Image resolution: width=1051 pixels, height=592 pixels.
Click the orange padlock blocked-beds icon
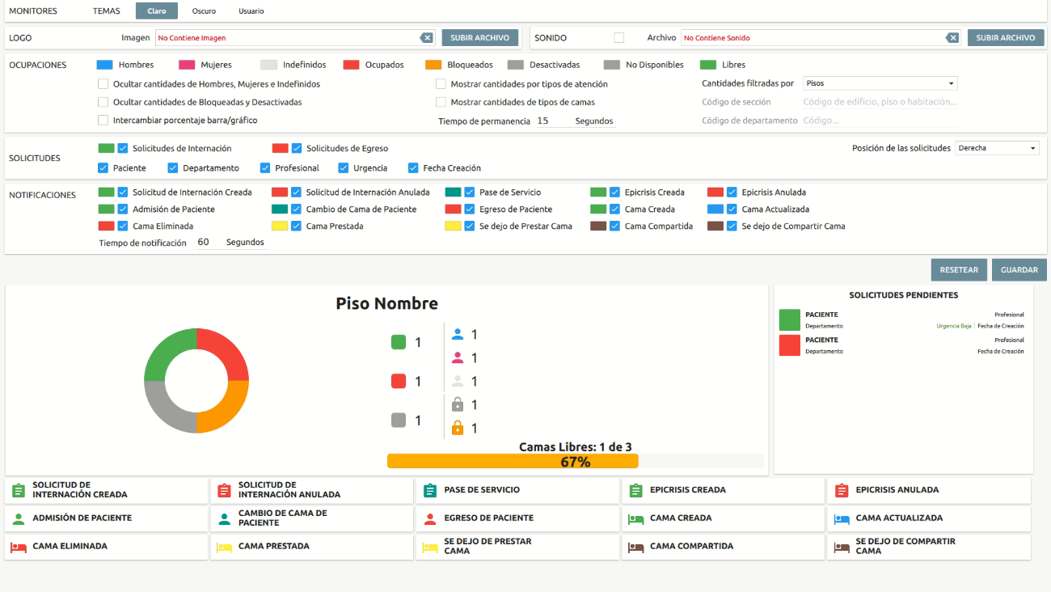(x=458, y=428)
